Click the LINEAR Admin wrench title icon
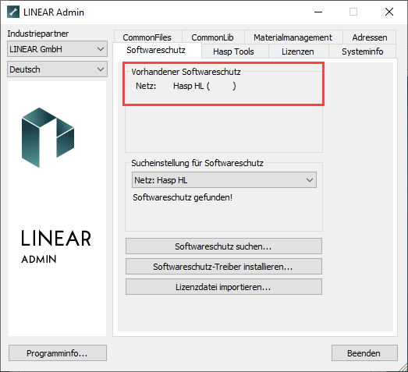This screenshot has width=408, height=372. pos(13,12)
